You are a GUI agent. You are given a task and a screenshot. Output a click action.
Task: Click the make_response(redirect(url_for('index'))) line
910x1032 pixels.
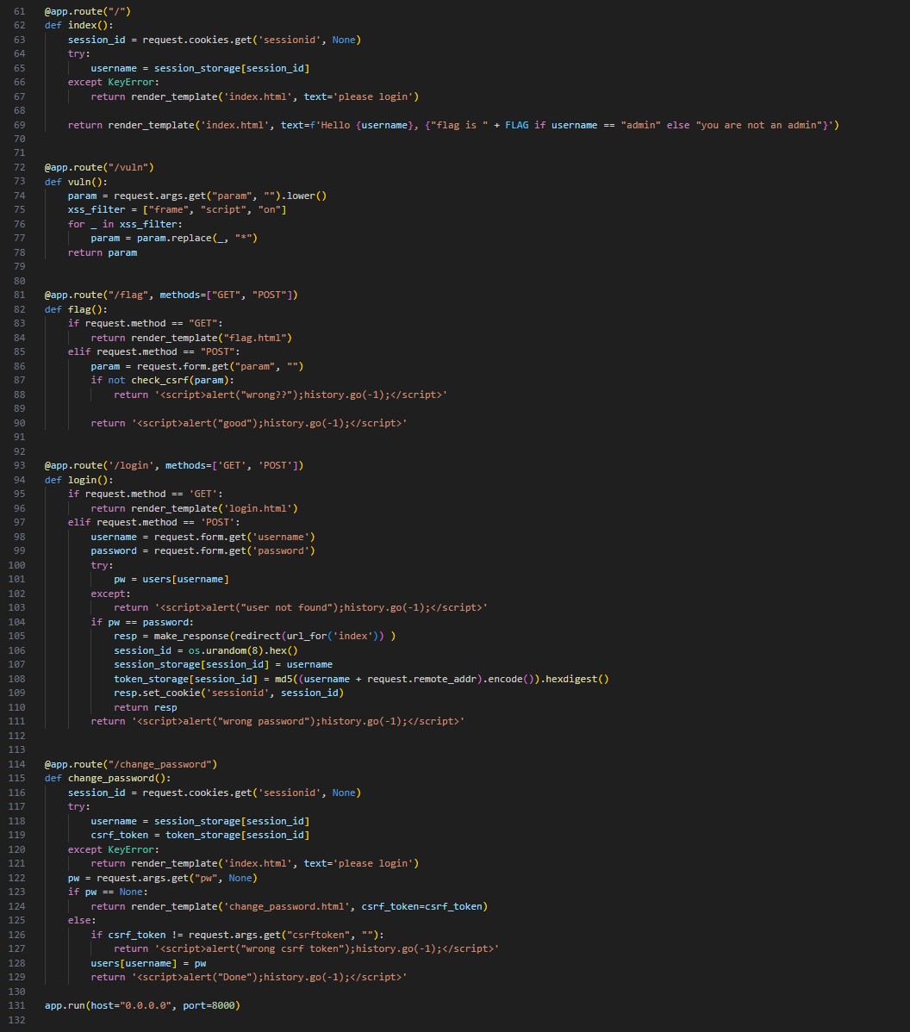pyautogui.click(x=254, y=636)
